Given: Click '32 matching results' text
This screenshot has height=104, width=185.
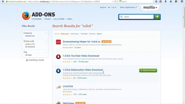Looking at the screenshot, I should [x=35, y=60].
